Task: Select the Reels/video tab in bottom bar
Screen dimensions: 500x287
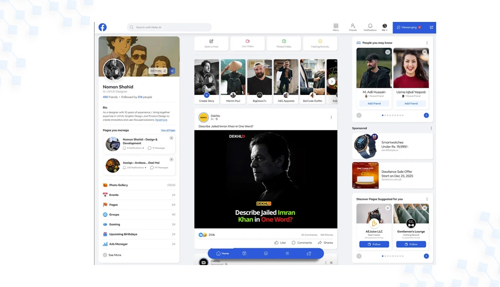Action: tap(244, 253)
